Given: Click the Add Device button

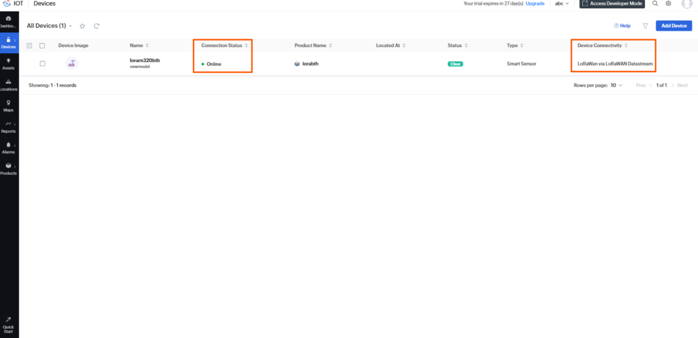Looking at the screenshot, I should 673,26.
